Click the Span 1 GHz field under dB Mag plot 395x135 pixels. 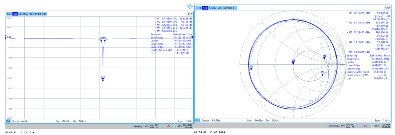[x=182, y=121]
